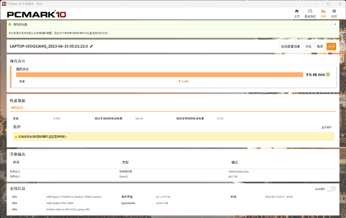
Task: Open the 选项 button beside compare
Action: (x=320, y=46)
